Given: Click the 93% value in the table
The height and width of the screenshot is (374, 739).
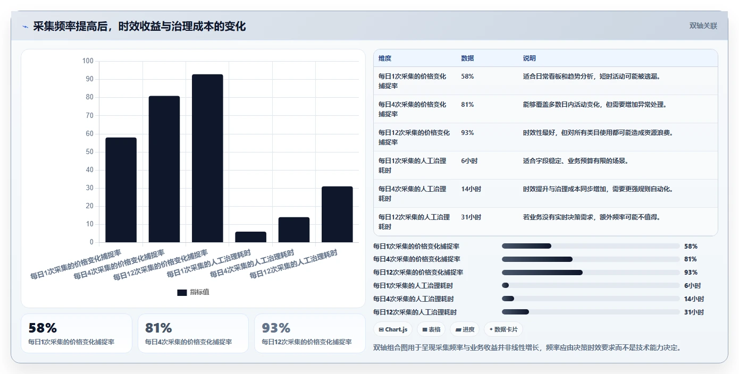Looking at the screenshot, I should tap(467, 133).
